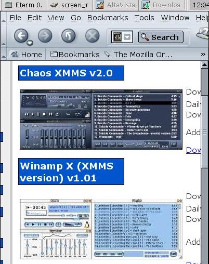209x264 pixels.
Task: Stop loading with the X Stop button
Action: (x=92, y=36)
